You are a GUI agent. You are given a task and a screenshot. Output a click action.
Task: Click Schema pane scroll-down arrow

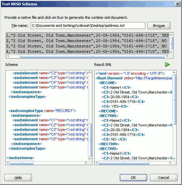click(90, 158)
